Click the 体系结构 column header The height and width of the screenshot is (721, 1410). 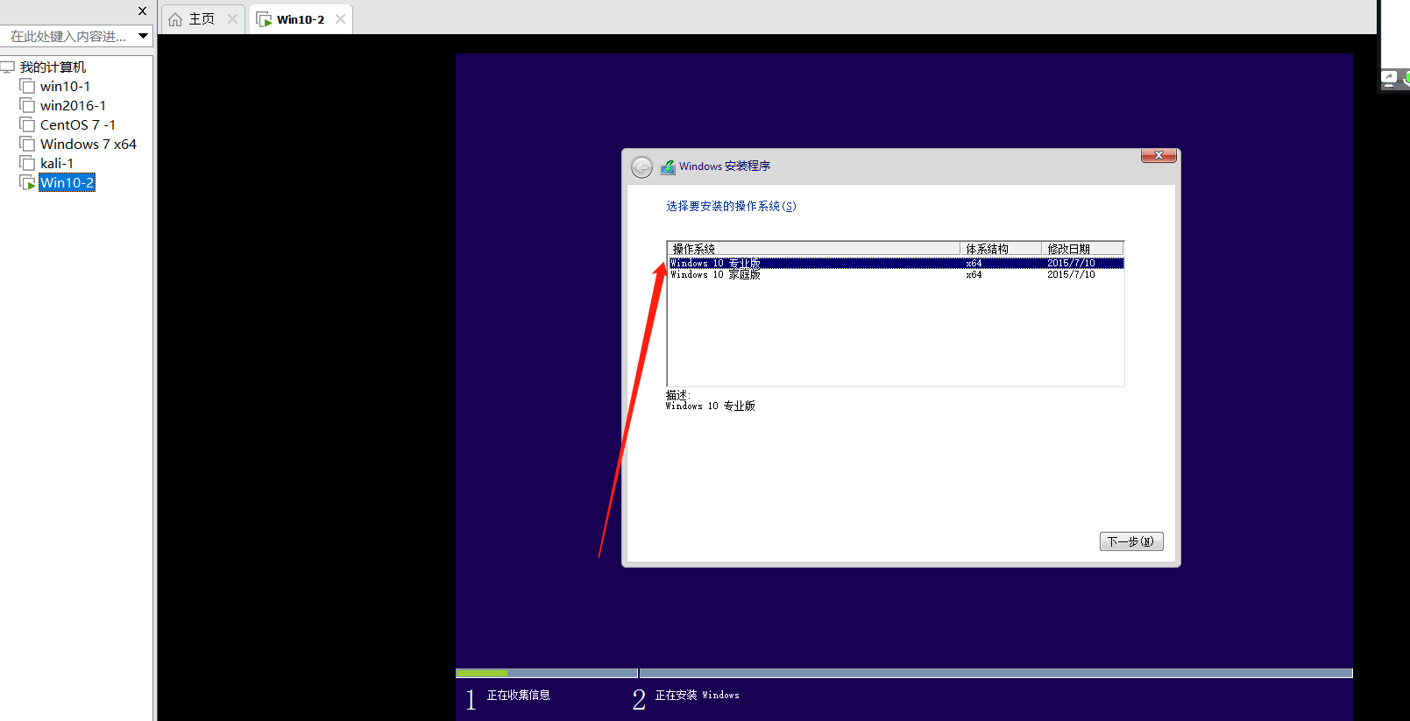pyautogui.click(x=1001, y=249)
